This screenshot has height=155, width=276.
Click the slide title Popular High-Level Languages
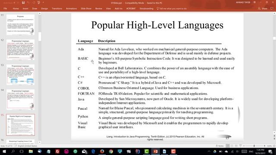(157, 25)
